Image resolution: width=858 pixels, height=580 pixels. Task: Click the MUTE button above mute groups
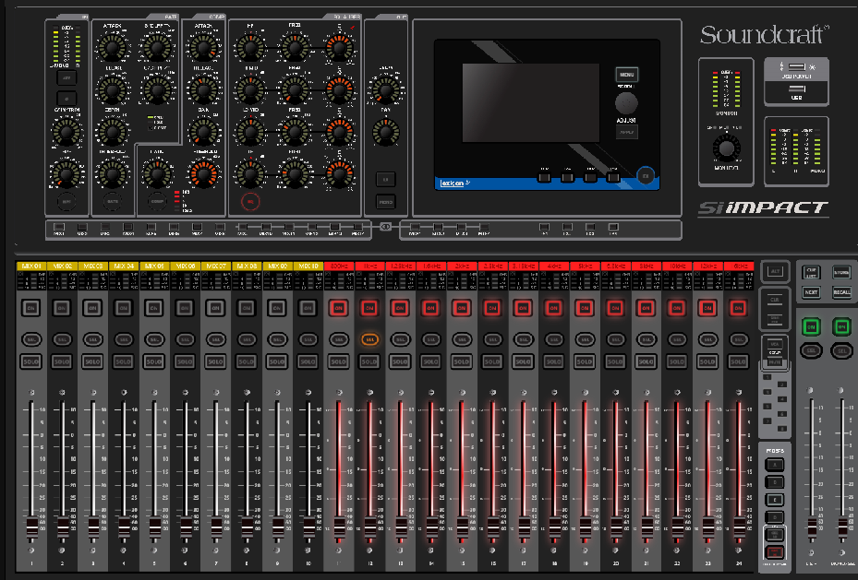(775, 361)
